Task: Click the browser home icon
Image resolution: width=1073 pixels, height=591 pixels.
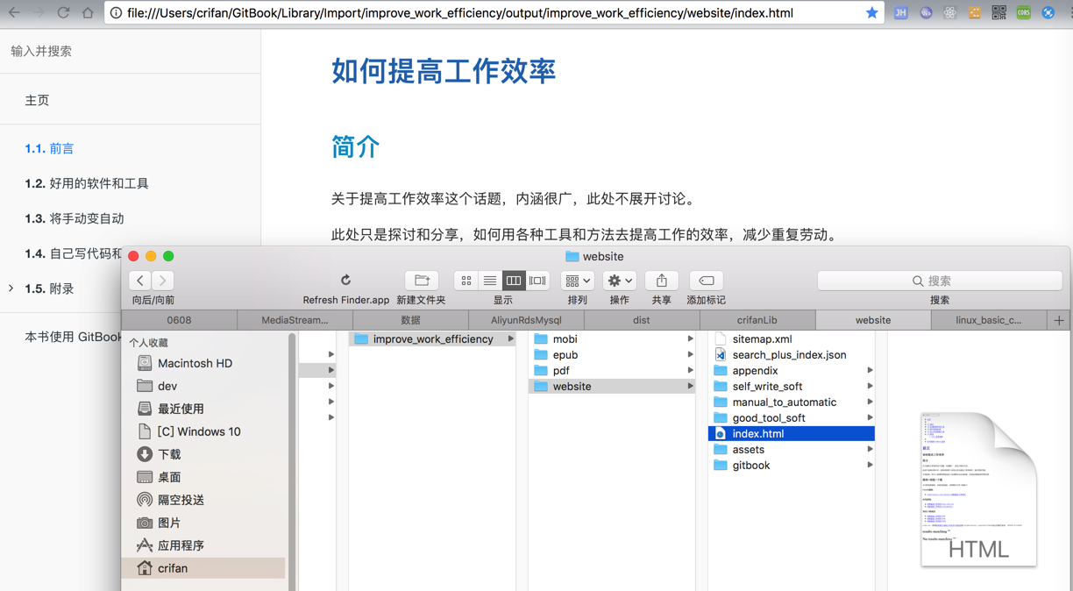Action: tap(88, 12)
